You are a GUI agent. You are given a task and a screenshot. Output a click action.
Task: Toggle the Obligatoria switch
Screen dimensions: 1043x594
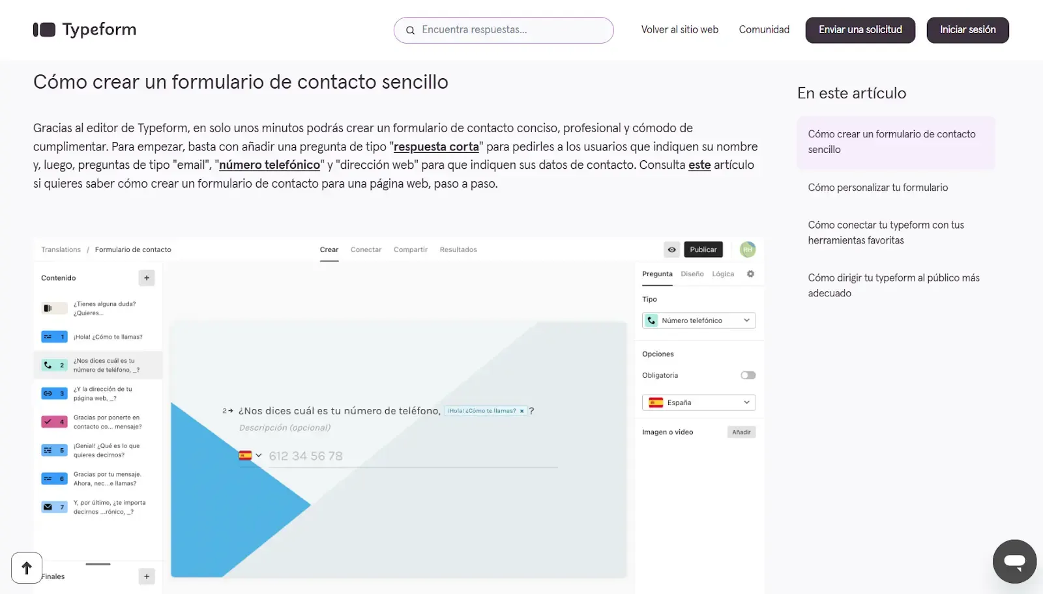[748, 375]
